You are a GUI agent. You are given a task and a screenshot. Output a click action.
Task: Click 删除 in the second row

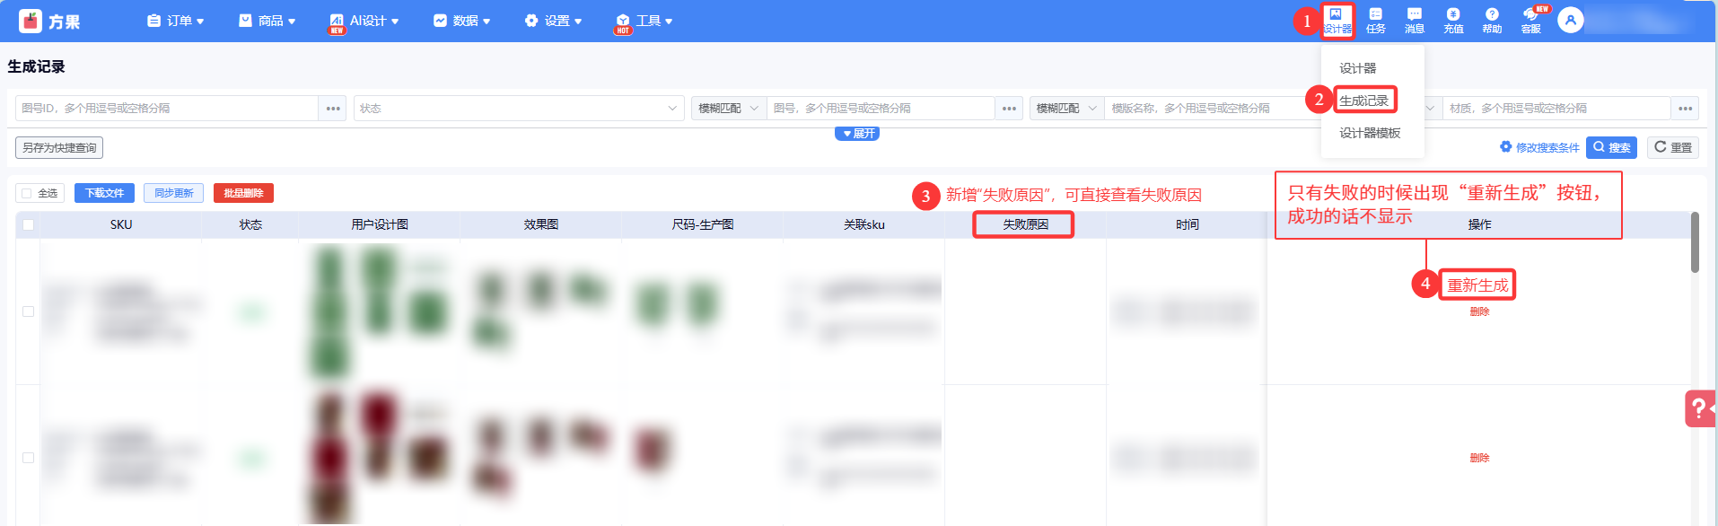(1479, 458)
